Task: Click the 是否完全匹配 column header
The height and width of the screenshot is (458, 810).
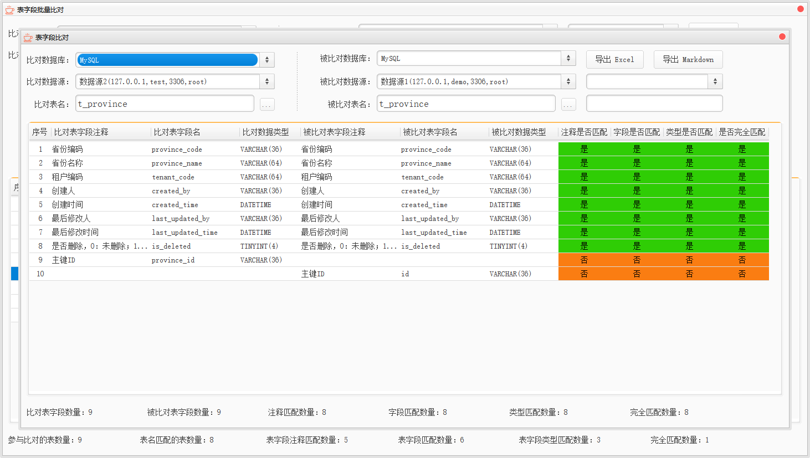Action: tap(741, 132)
